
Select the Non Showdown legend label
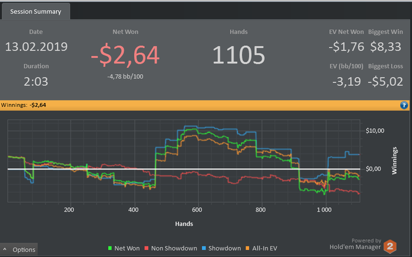point(174,248)
